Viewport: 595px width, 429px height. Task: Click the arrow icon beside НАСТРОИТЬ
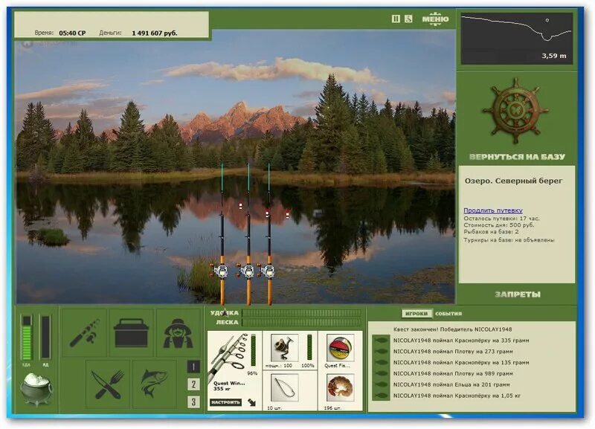[251, 402]
